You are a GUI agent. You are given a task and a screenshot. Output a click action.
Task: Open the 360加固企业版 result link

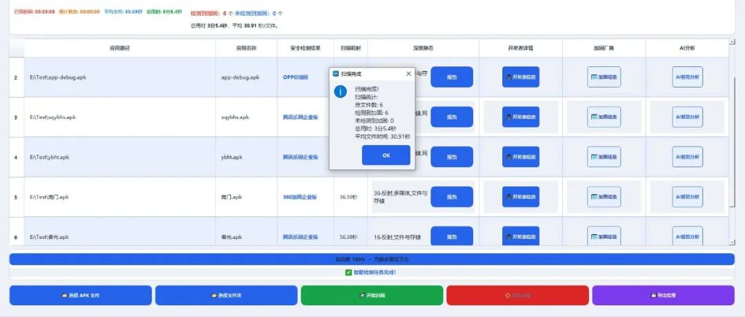coord(300,197)
